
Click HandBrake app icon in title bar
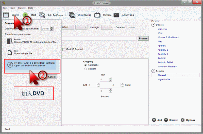(4, 3)
